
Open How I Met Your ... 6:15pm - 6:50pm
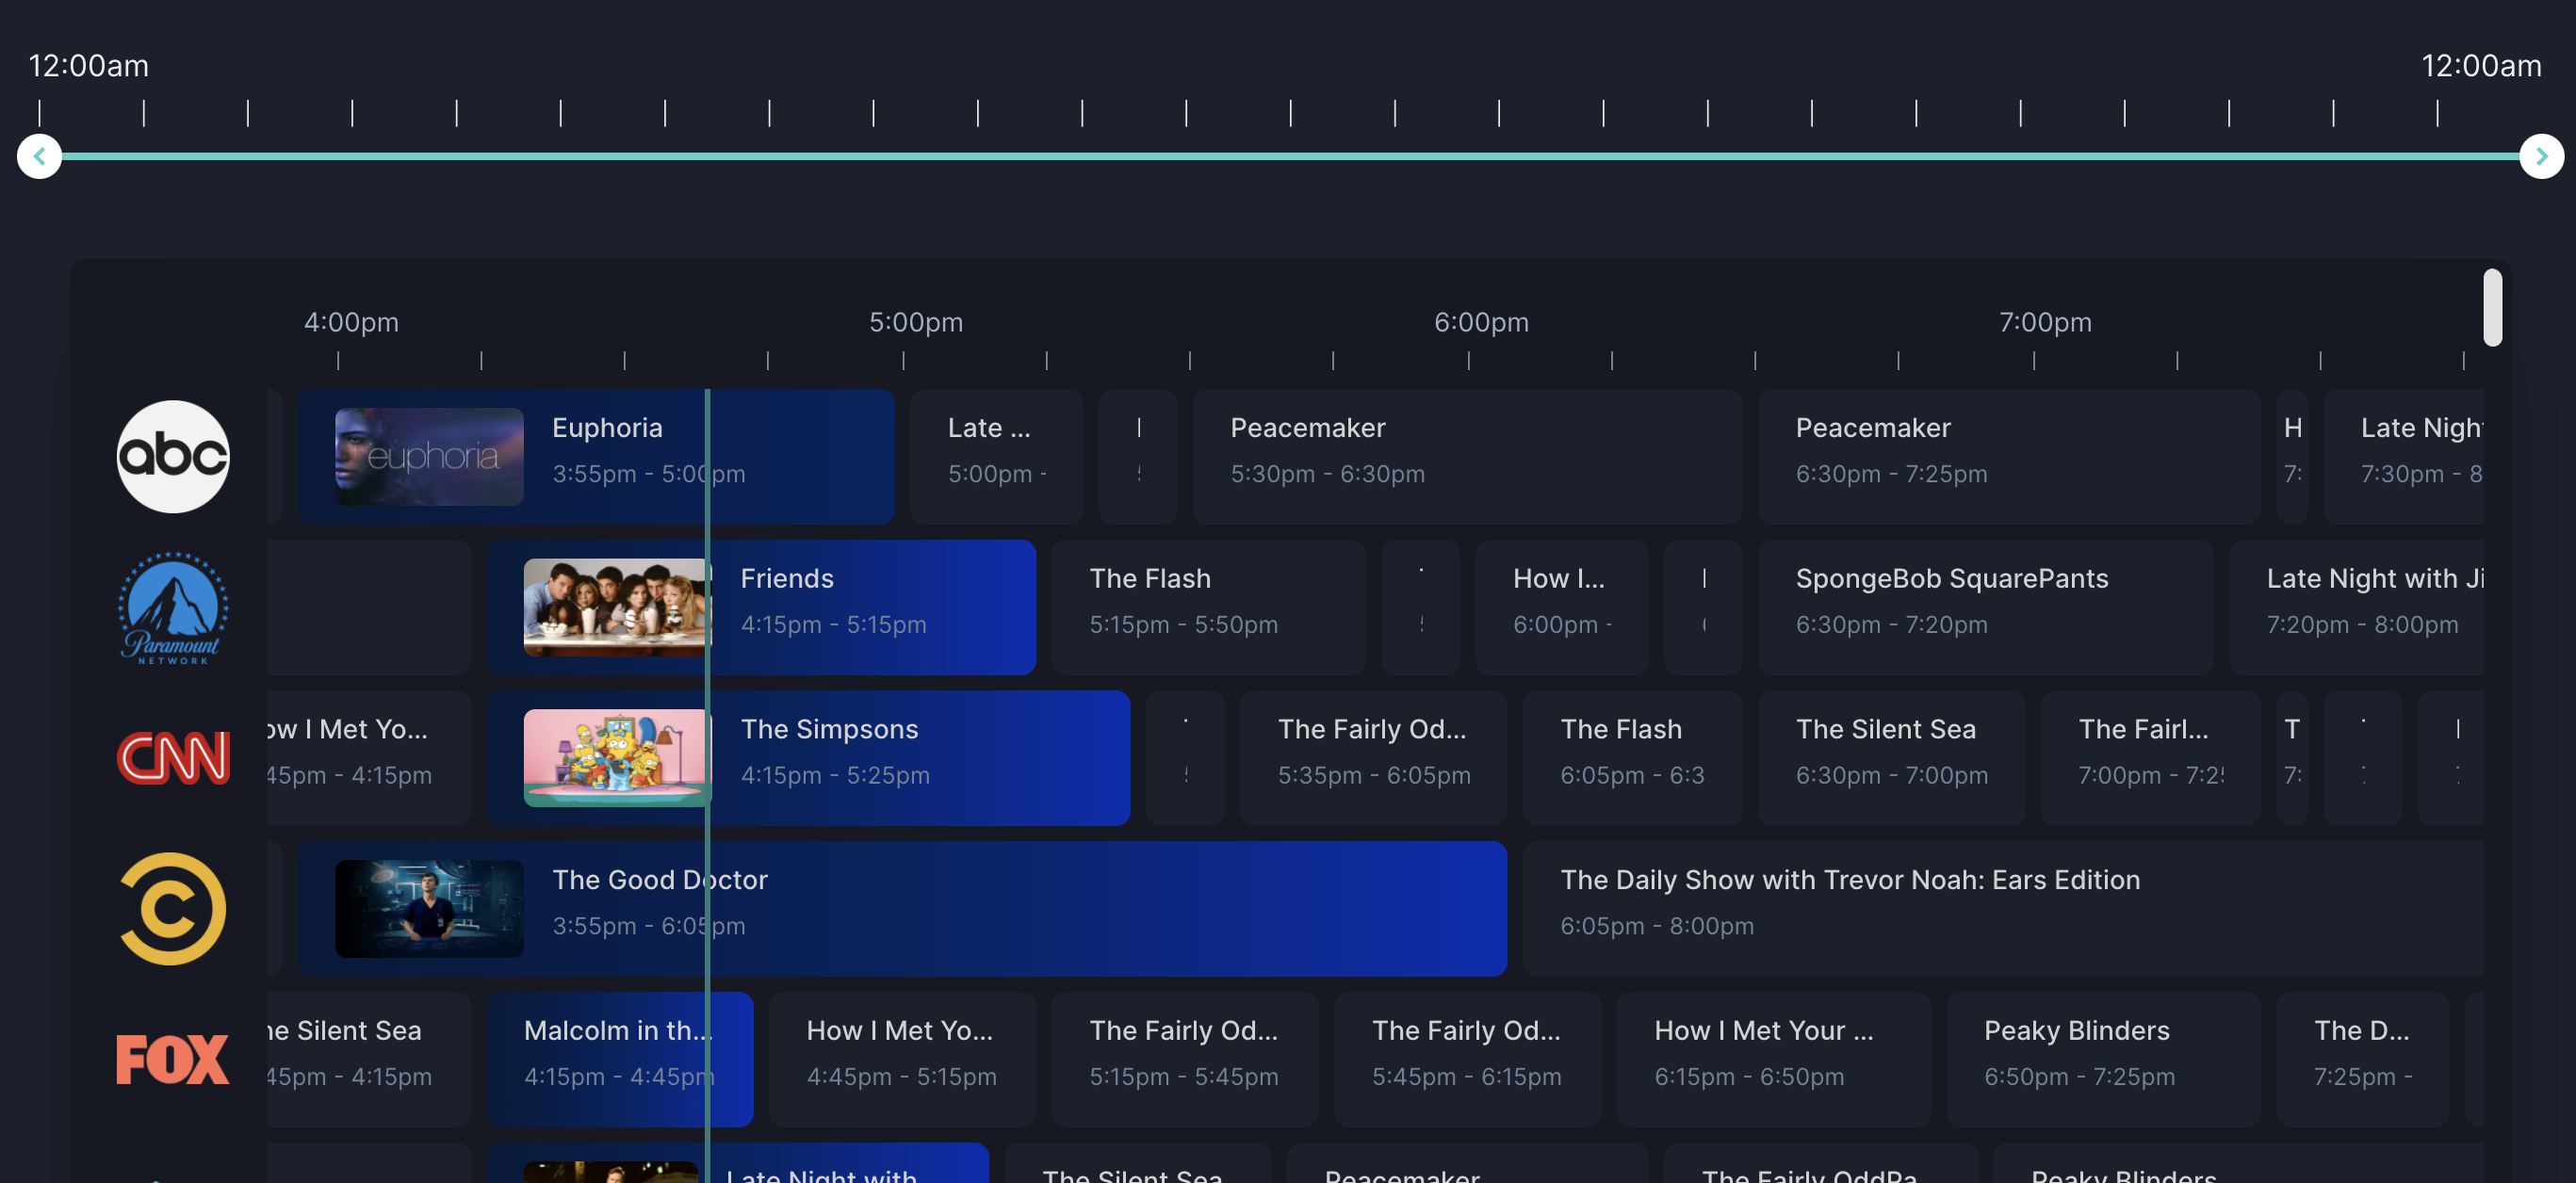tap(1774, 1060)
